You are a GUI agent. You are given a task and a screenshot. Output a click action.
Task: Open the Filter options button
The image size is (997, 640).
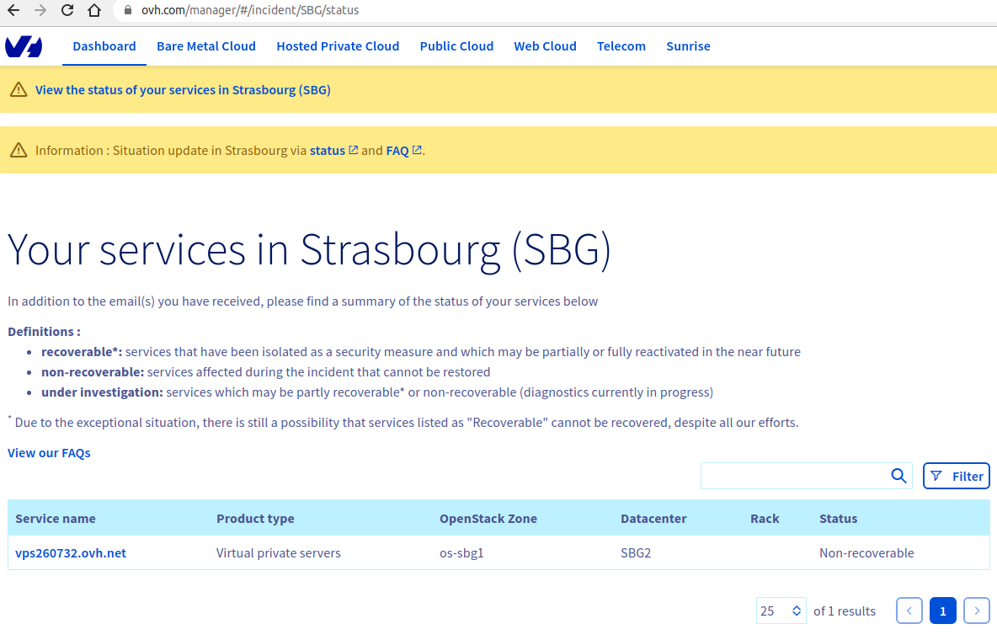point(957,476)
